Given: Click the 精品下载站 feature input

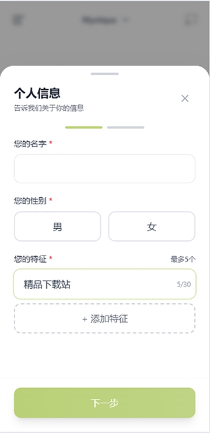Looking at the screenshot, I should coord(104,284).
